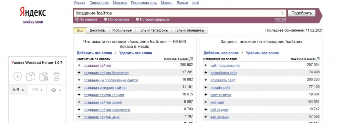Switch to the 'Десктопы' tab

98,30
